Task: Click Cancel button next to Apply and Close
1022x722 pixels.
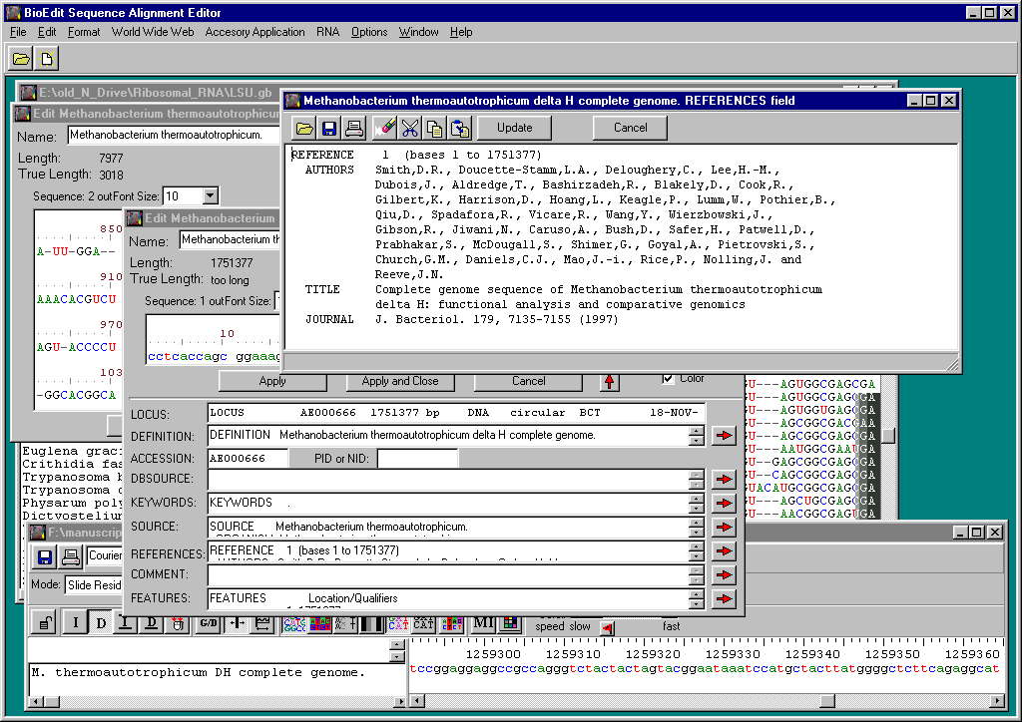Action: [x=528, y=382]
